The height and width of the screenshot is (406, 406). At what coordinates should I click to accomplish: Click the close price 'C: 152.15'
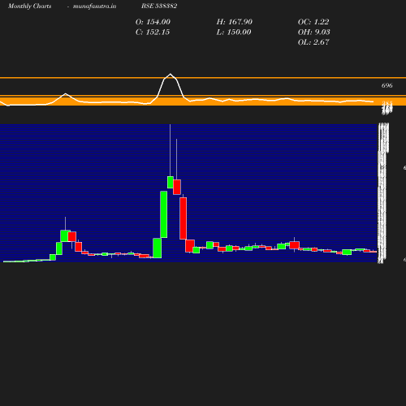pyautogui.click(x=153, y=32)
